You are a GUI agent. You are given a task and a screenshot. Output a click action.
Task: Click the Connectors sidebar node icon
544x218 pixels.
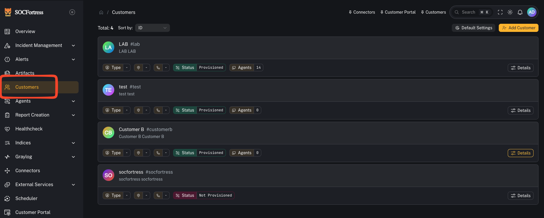pyautogui.click(x=7, y=171)
